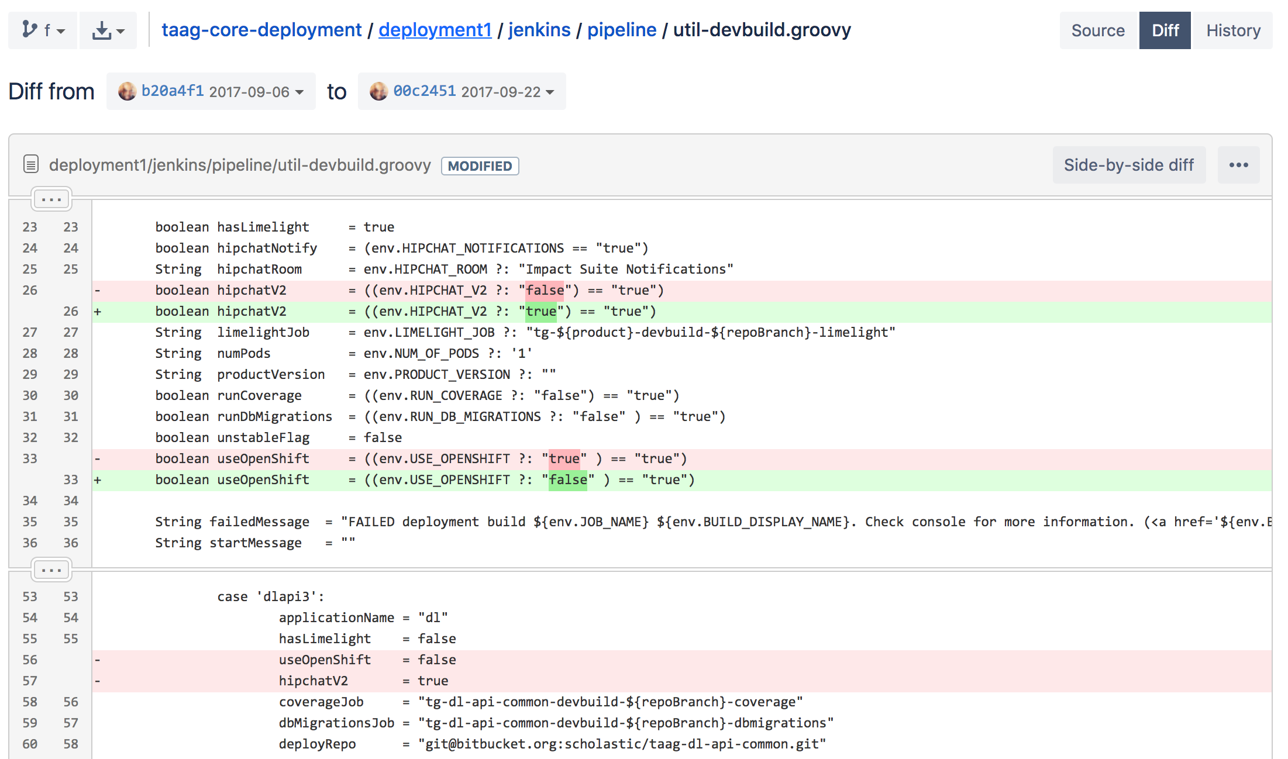Viewport: 1288px width, 759px height.
Task: Navigate to jenkins breadcrumb folder
Action: (539, 30)
